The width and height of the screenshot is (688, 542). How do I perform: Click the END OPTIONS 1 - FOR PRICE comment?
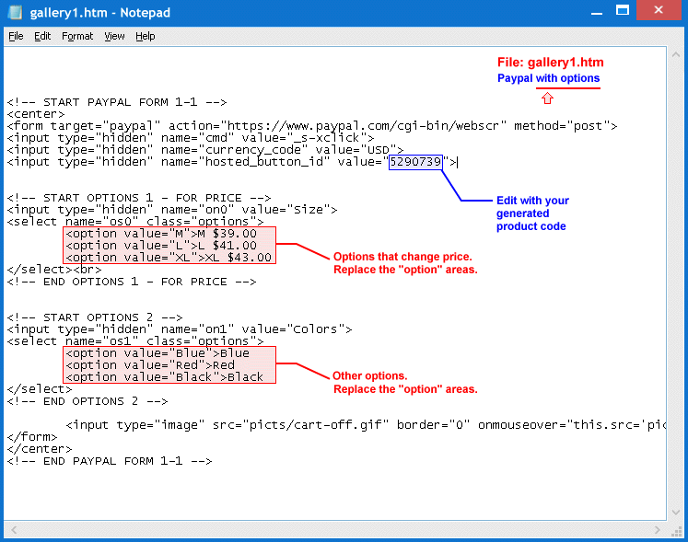[132, 282]
